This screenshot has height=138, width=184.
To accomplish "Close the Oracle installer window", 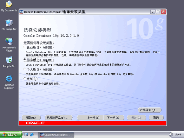I will click(x=163, y=12).
